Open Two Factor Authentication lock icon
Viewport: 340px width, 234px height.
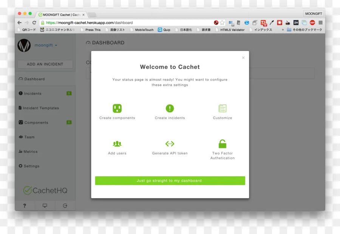point(223,144)
